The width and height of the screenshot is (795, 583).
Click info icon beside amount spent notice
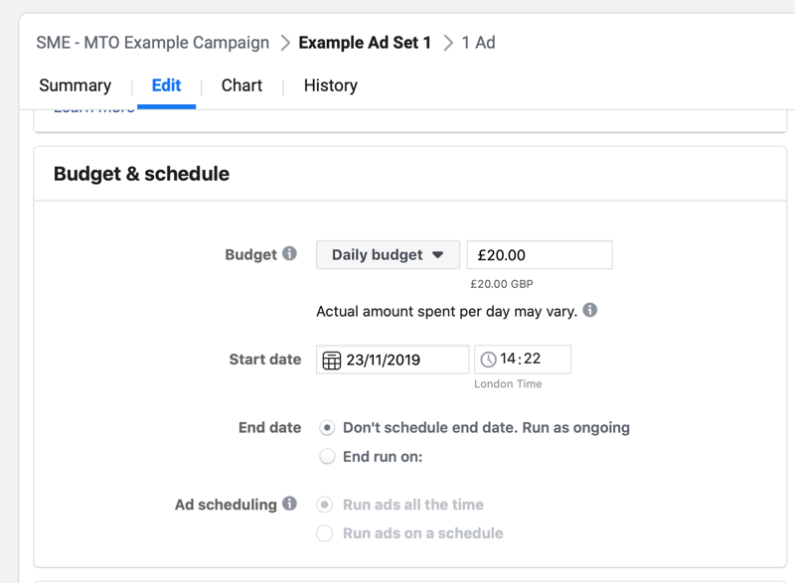click(590, 310)
